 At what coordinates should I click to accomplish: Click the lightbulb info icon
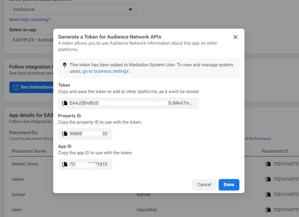65,65
